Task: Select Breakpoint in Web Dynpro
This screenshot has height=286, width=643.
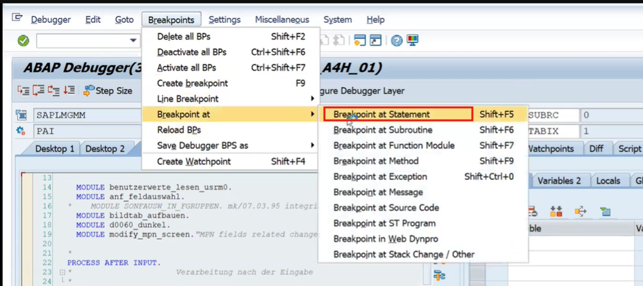Action: (423, 238)
